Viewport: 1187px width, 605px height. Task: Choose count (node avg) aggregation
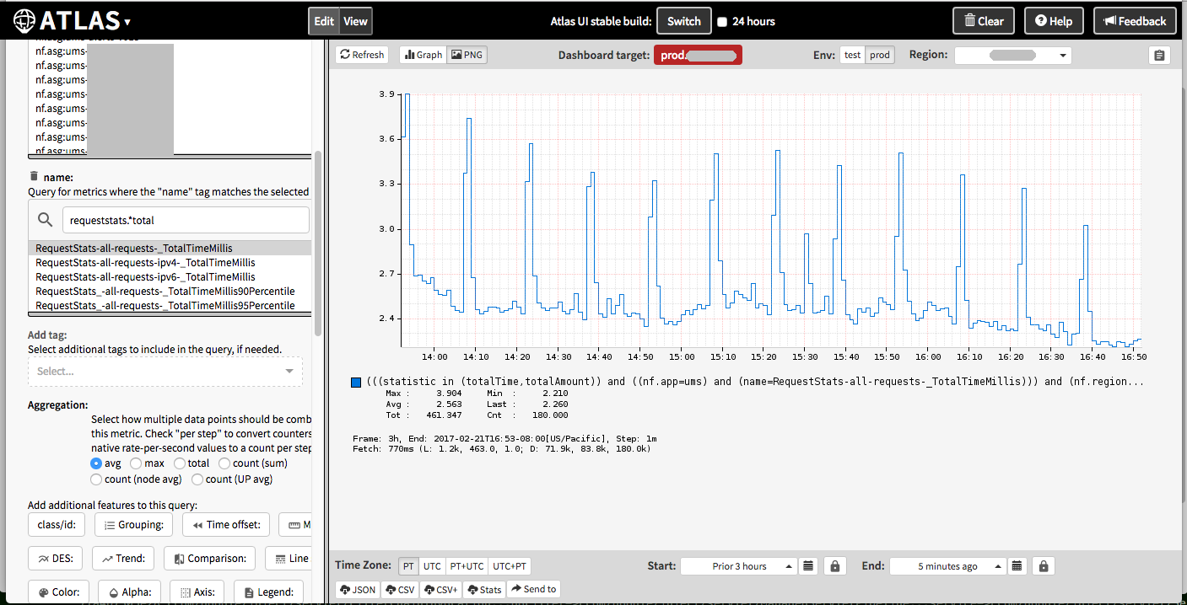[96, 479]
